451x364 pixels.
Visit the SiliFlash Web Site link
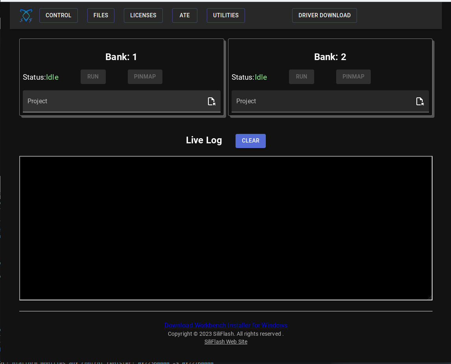click(226, 342)
